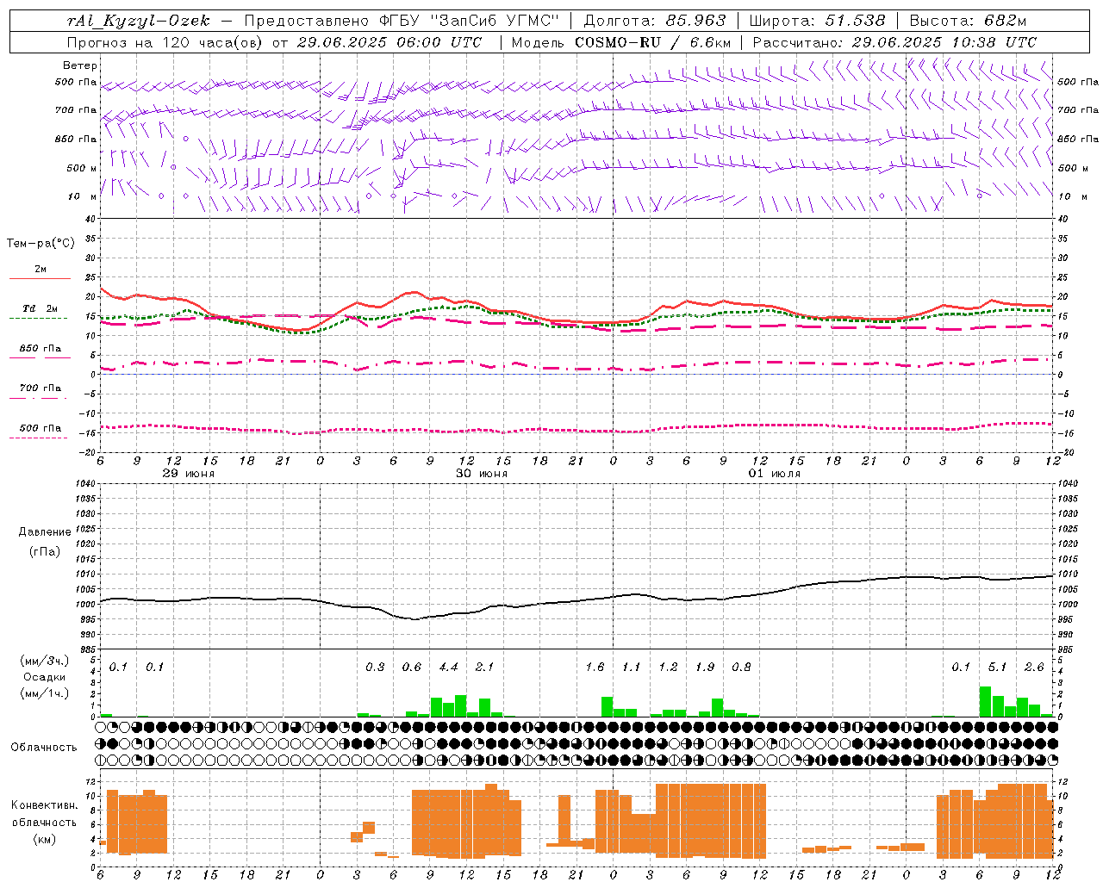
Task: Click the latitude value Широта: 51.538
Action: click(x=817, y=21)
